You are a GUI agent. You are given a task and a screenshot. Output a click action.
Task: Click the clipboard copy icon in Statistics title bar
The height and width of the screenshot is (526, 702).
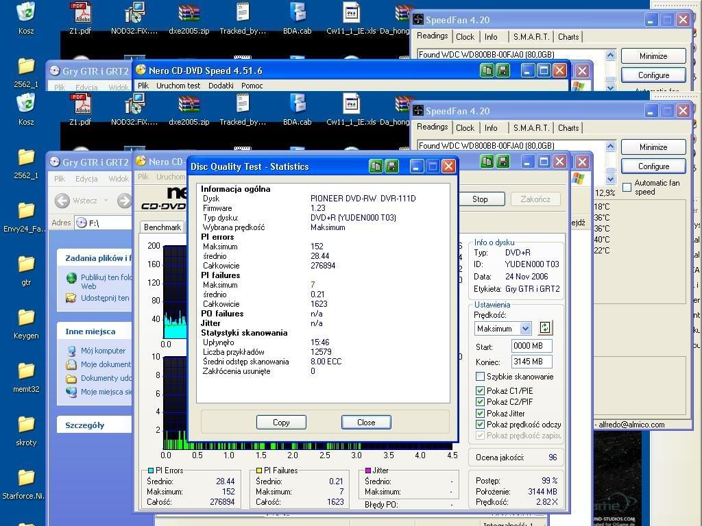pos(376,166)
